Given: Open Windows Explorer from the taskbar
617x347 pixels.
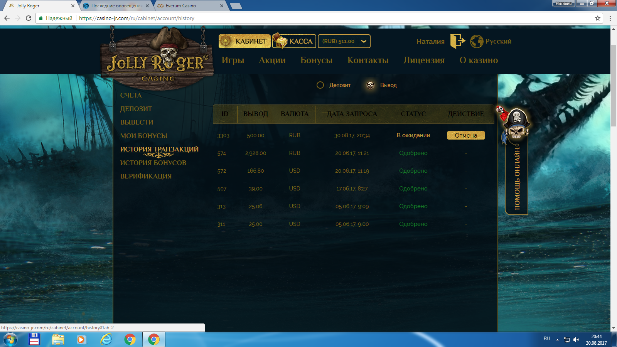Looking at the screenshot, I should coord(58,340).
